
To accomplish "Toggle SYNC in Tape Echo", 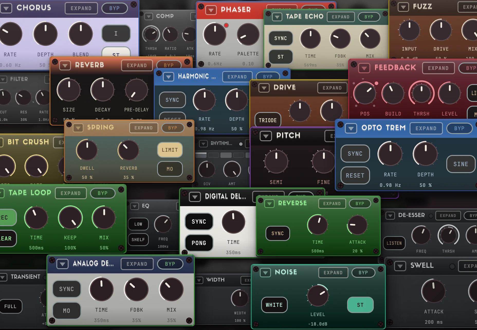I will click(x=280, y=38).
